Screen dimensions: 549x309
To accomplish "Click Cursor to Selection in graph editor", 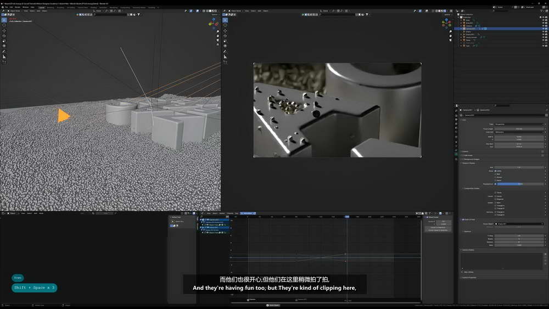I will click(x=438, y=227).
